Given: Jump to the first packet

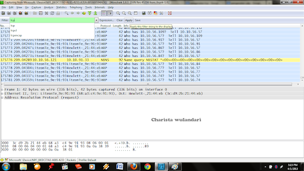Looking at the screenshot, I should click(90, 13).
